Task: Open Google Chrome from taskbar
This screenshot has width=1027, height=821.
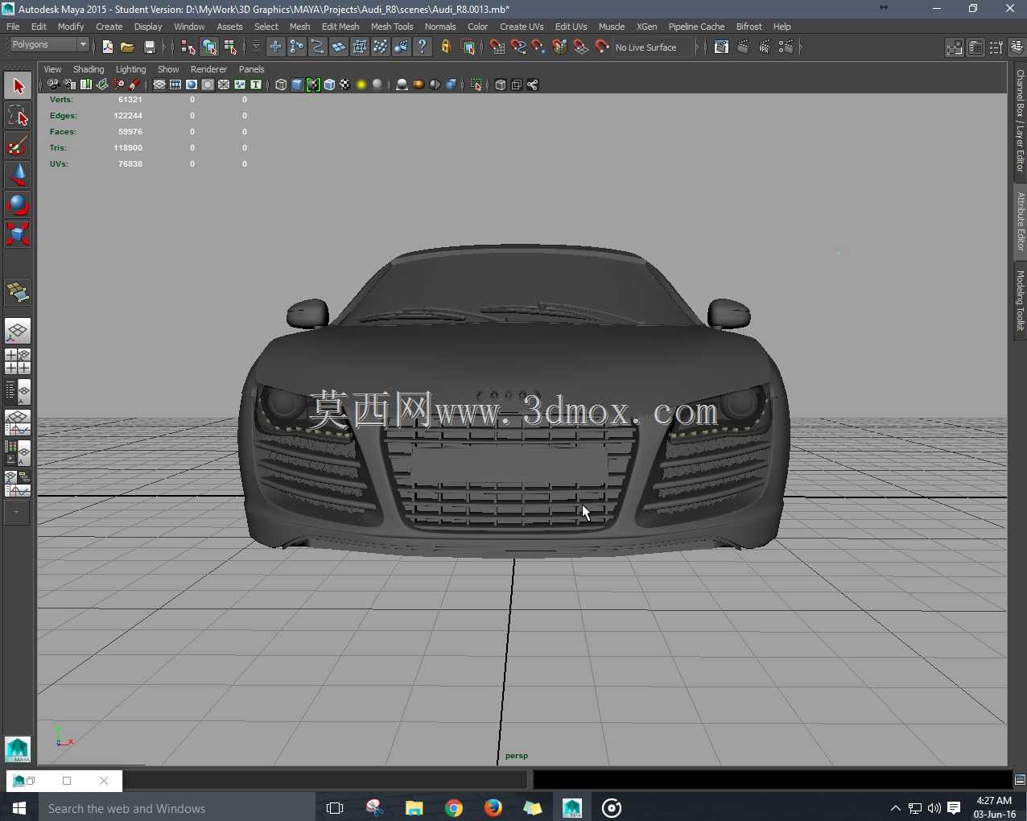Action: 454,808
